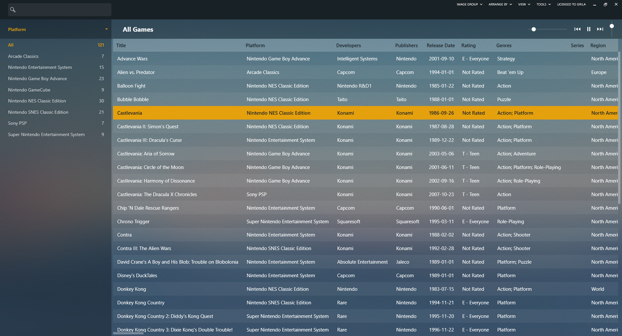Select Castlevania: The Dracula X Chronicles row
622x336 pixels.
365,194
